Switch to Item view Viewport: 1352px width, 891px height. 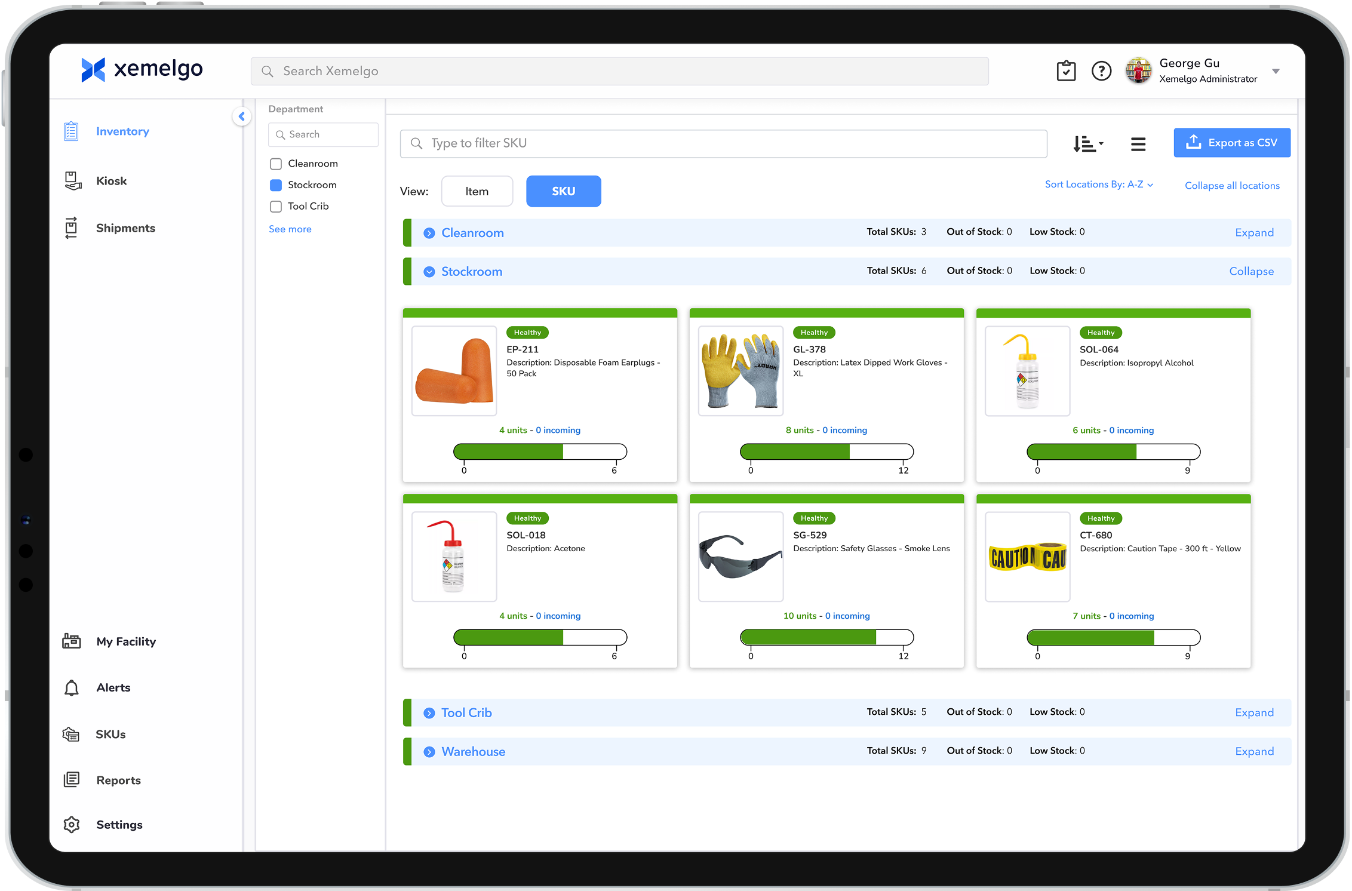477,191
